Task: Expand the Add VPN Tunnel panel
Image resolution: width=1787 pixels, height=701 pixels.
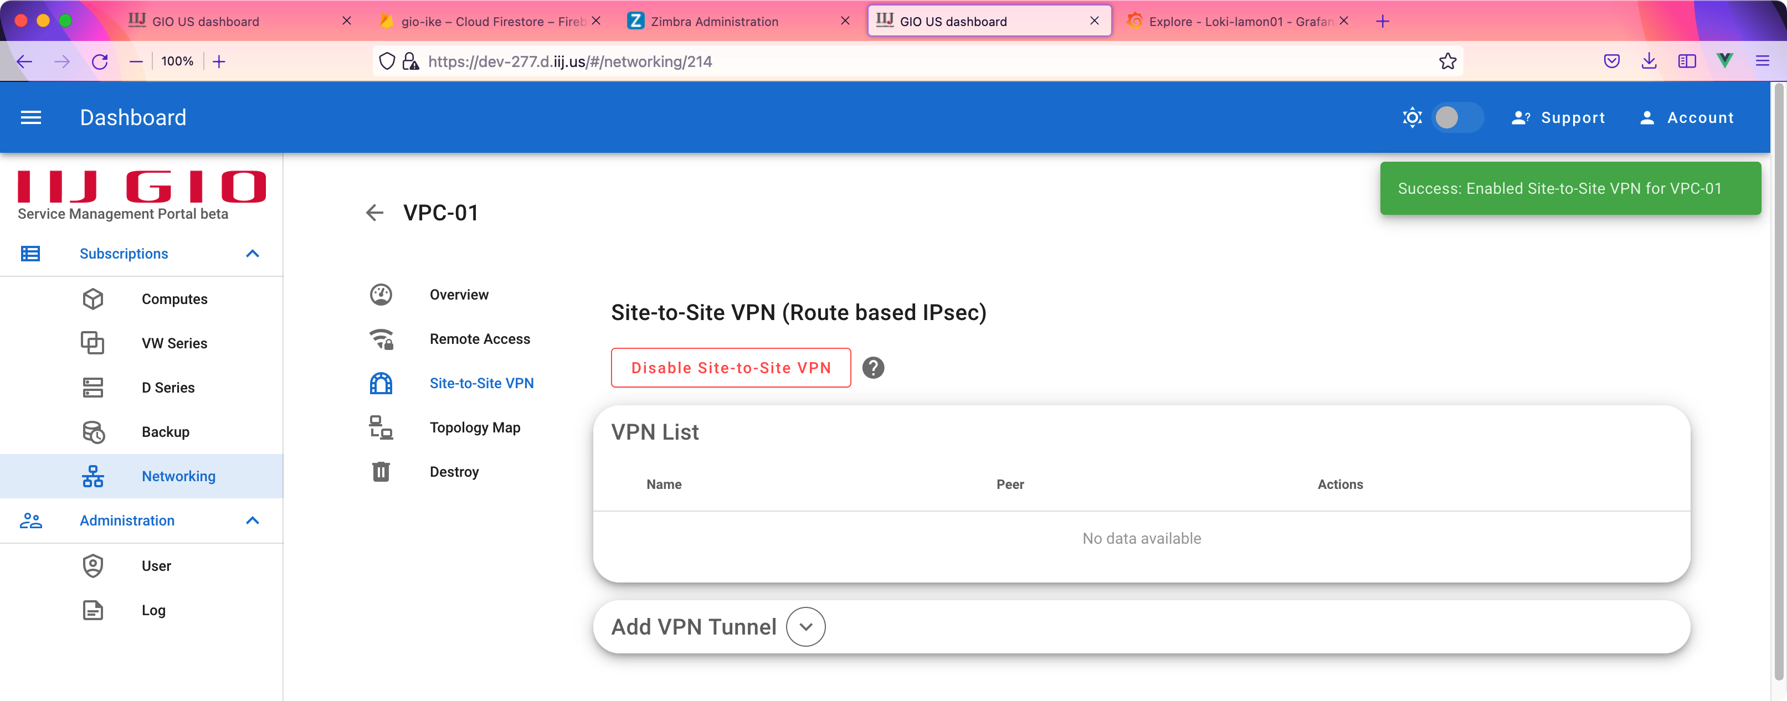Action: coord(805,626)
